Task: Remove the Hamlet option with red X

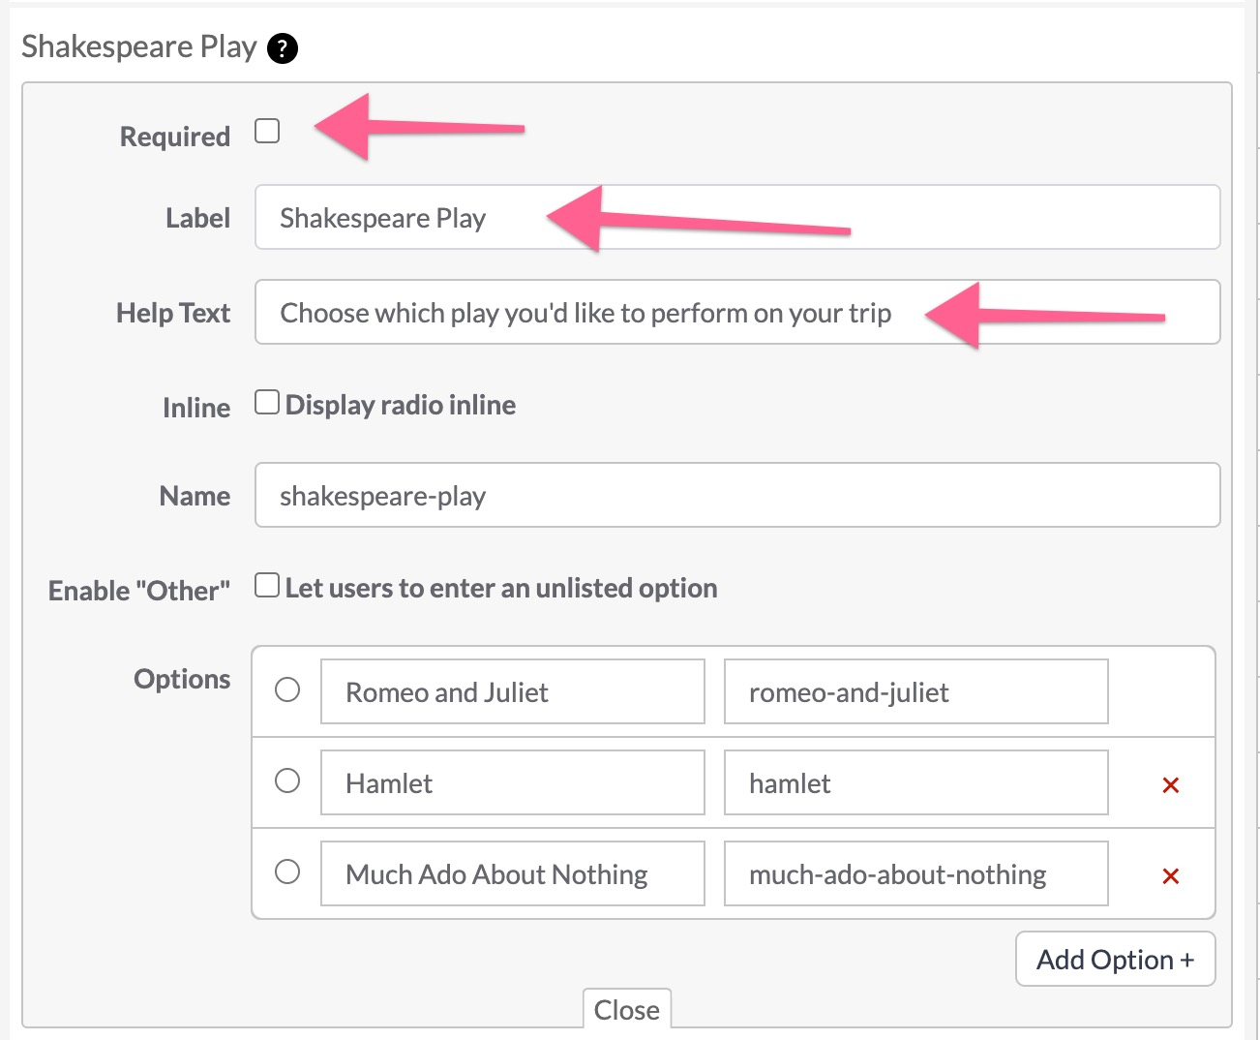Action: (1170, 785)
